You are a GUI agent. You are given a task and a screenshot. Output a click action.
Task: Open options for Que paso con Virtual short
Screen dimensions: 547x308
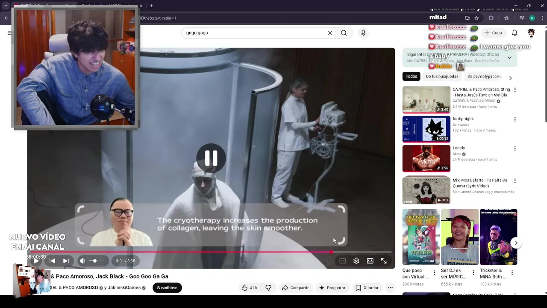click(x=435, y=272)
